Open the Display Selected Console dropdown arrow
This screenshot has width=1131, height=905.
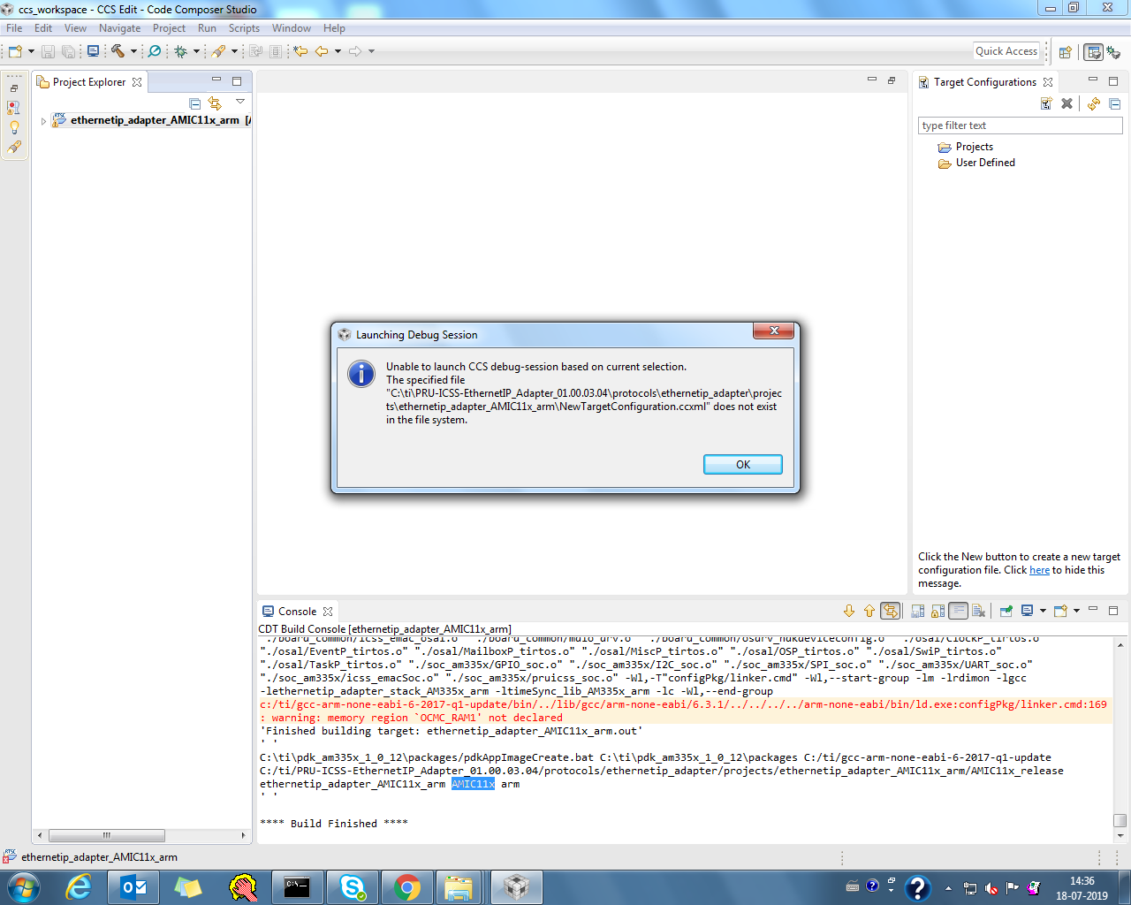tap(1043, 611)
